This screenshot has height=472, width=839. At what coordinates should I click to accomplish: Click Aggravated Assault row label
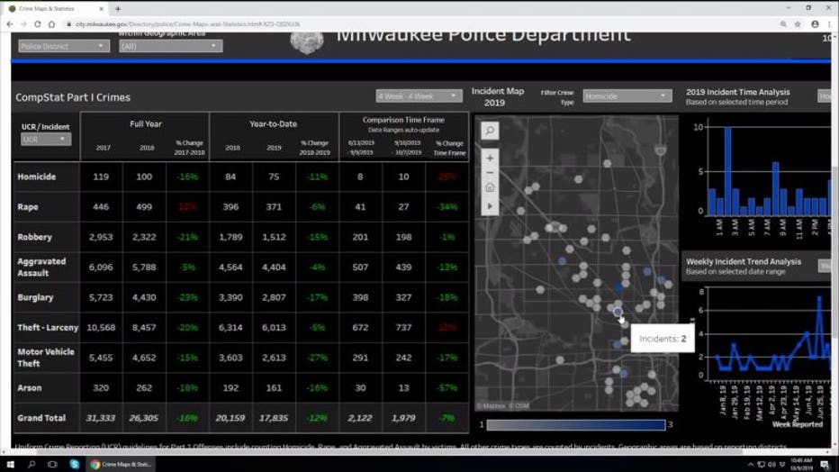tap(41, 267)
